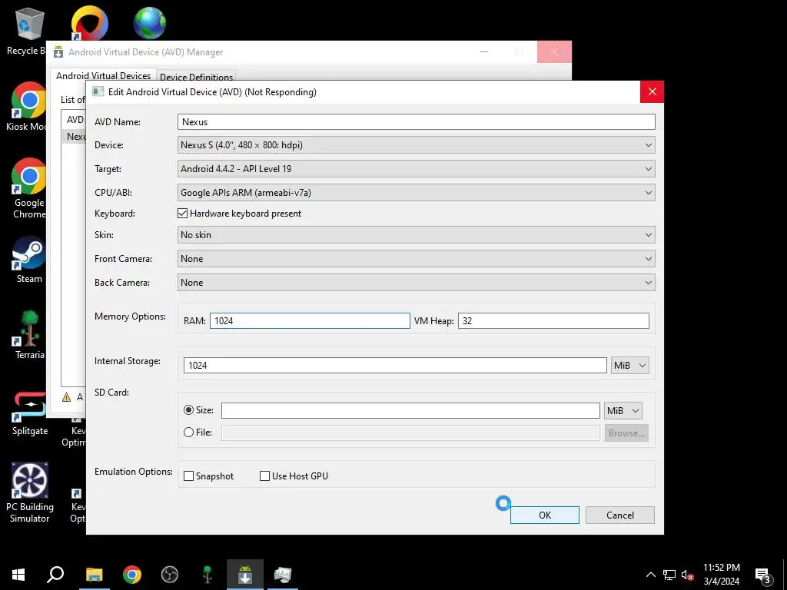
Task: Open the notification center icon
Action: pos(763,575)
